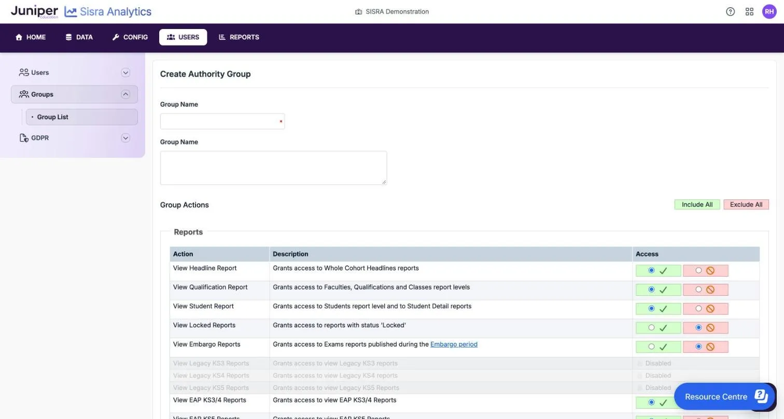Open the apps grid icon

click(749, 11)
